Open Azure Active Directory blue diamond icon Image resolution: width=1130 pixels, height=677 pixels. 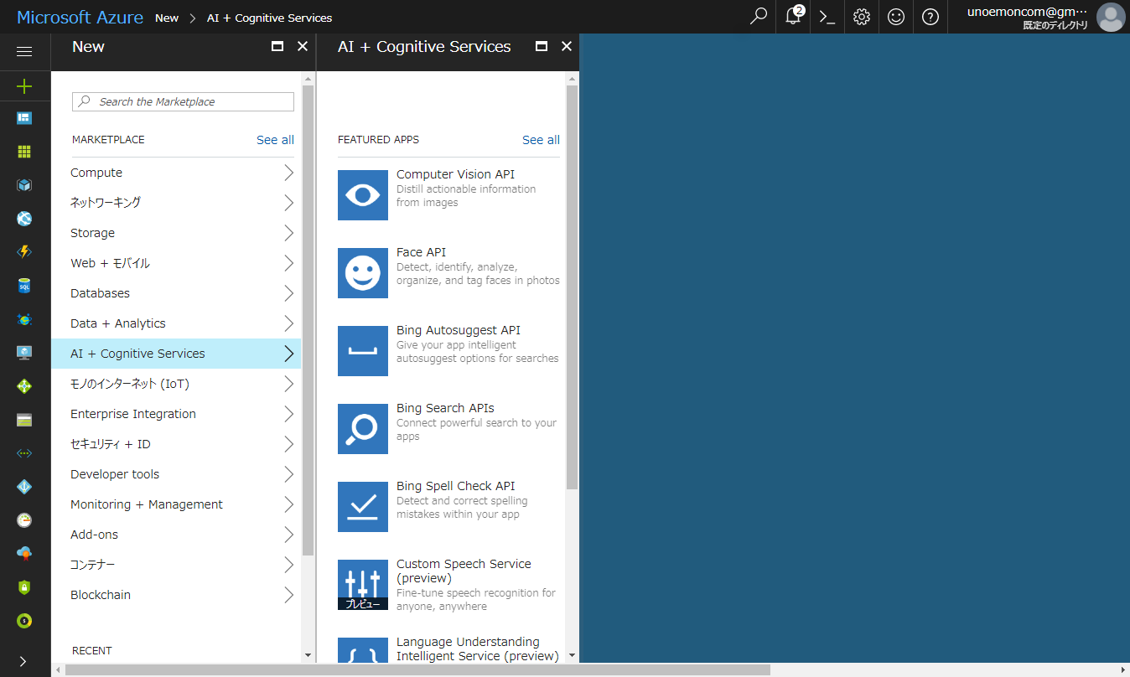click(x=24, y=487)
